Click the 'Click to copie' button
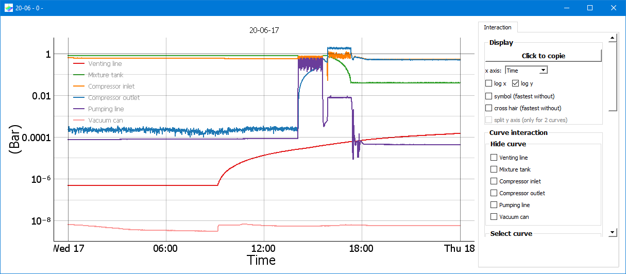The height and width of the screenshot is (274, 626). coord(544,56)
